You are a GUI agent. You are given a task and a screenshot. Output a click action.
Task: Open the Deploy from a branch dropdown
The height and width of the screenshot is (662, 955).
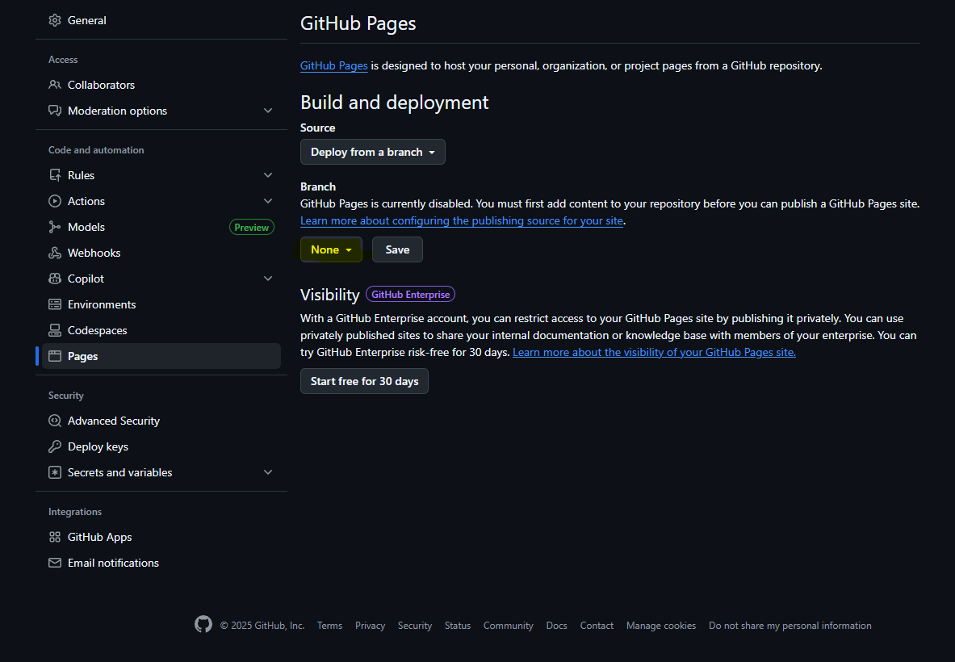tap(372, 152)
